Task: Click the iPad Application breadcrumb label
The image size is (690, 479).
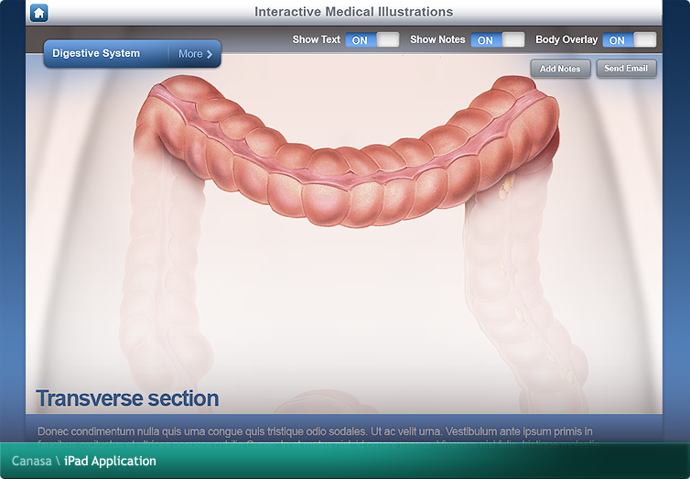Action: tap(110, 461)
